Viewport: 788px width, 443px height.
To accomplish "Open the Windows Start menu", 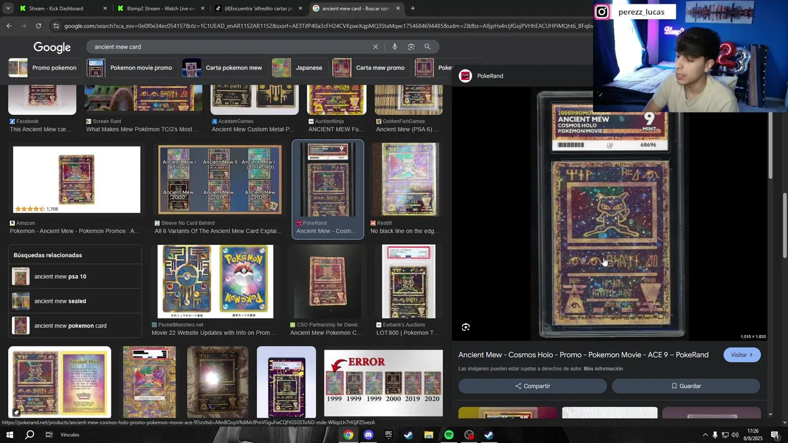I will (9, 435).
